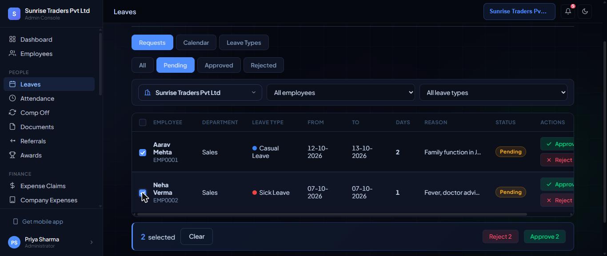Viewport: 607px width, 256px height.
Task: Click the Leaves calendar icon in sidebar
Action: click(12, 84)
